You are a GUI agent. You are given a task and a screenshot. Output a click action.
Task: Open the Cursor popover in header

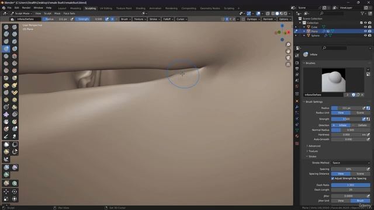182,19
